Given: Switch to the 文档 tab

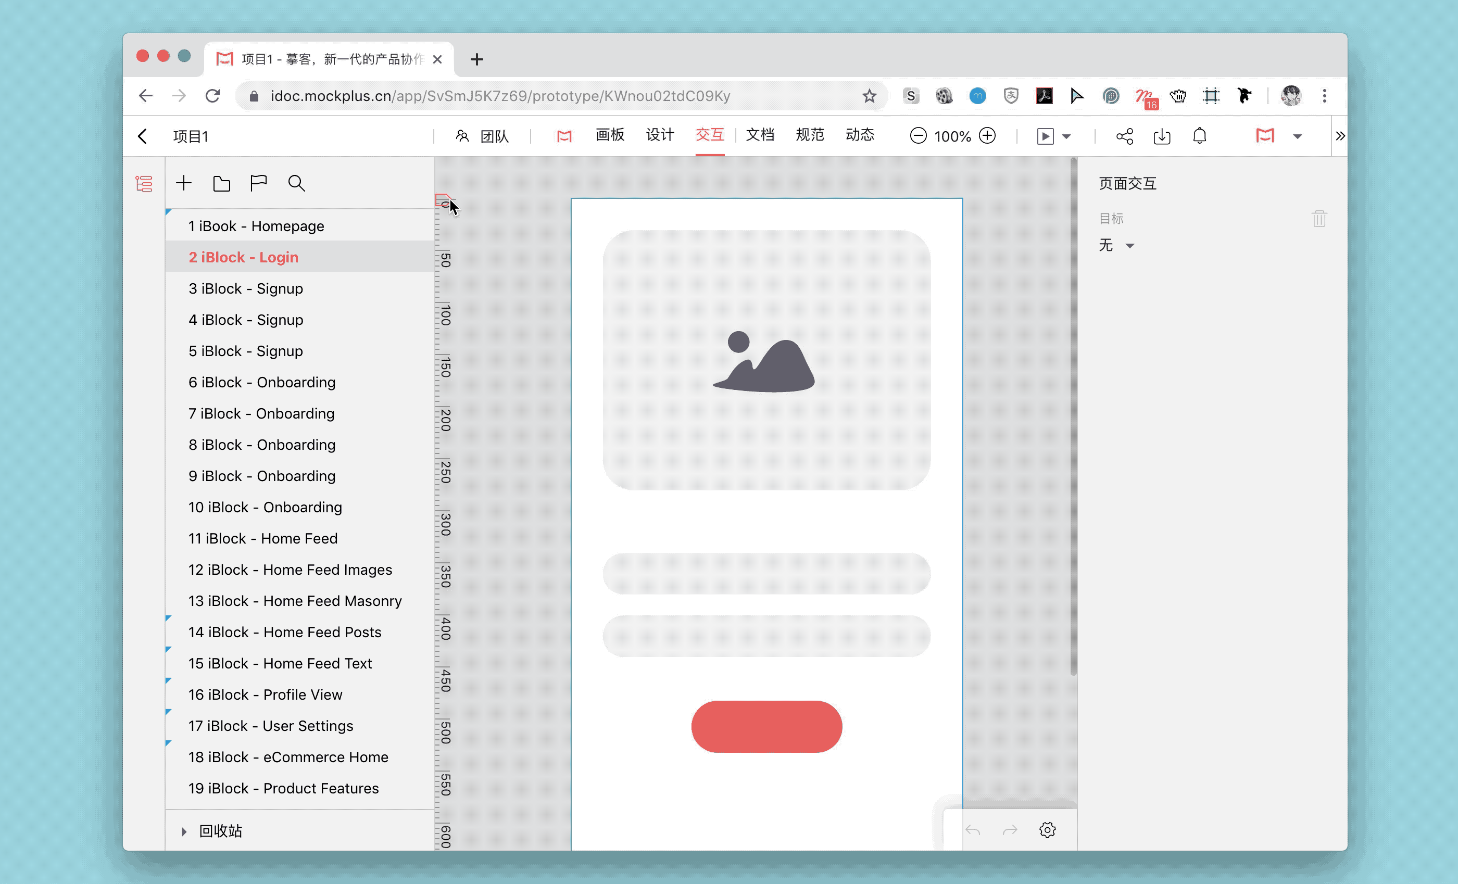Looking at the screenshot, I should [760, 135].
